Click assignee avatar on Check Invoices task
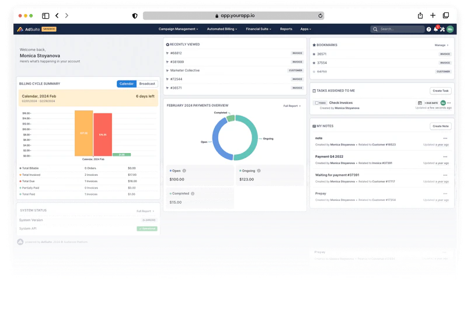Viewport: 467px width, 309px height. point(443,103)
